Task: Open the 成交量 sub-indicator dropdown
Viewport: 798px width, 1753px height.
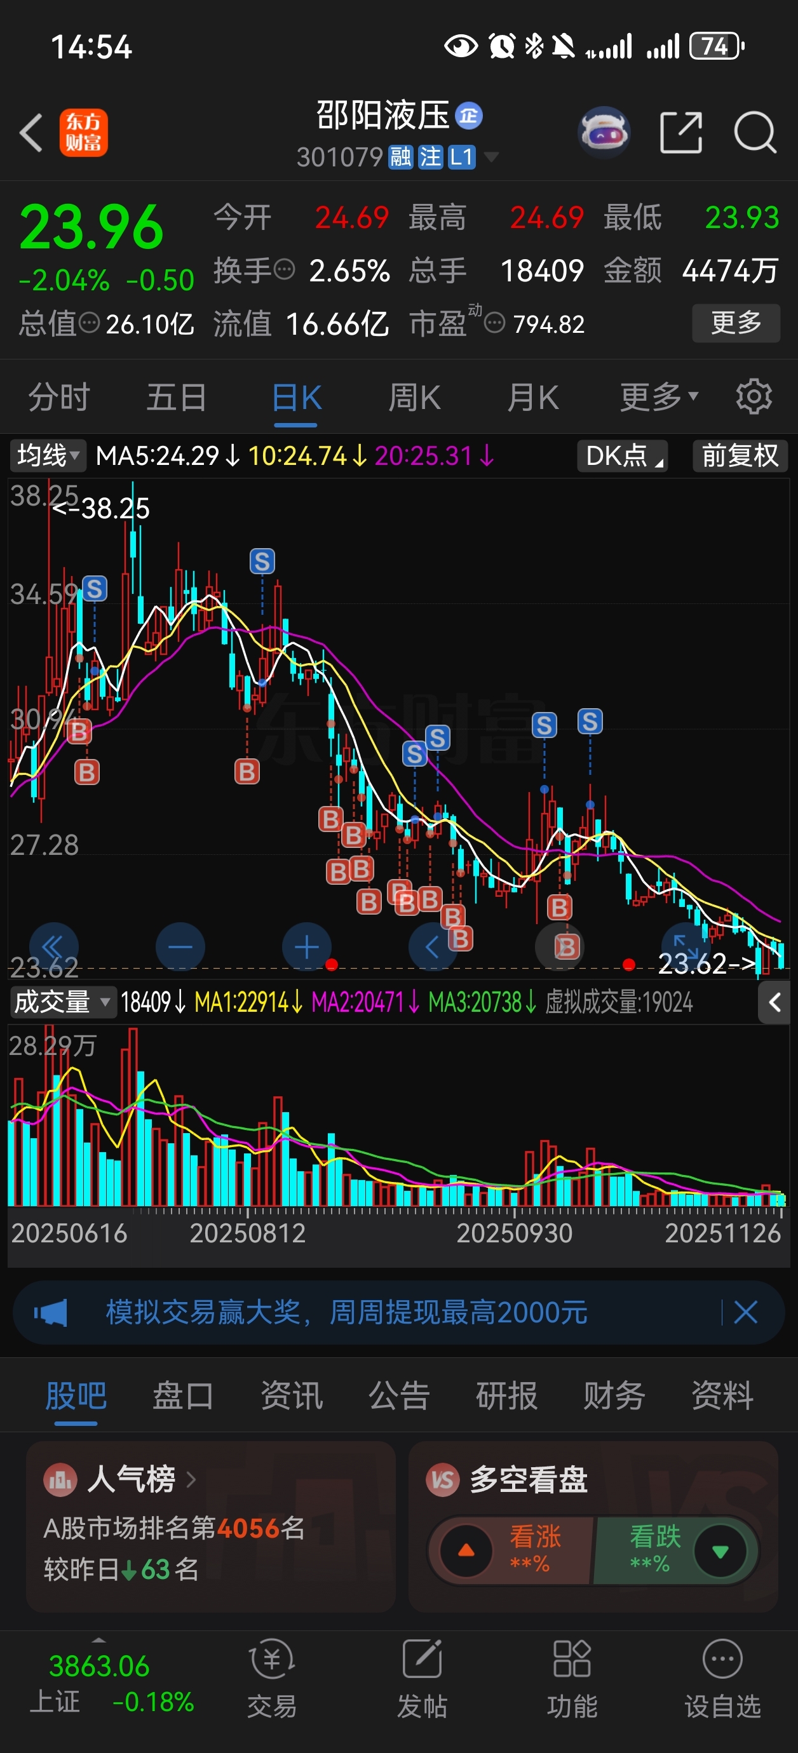Action: pyautogui.click(x=63, y=1002)
